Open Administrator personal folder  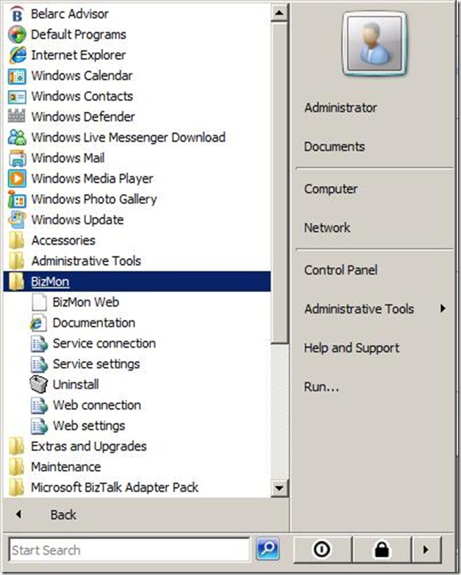pyautogui.click(x=340, y=108)
